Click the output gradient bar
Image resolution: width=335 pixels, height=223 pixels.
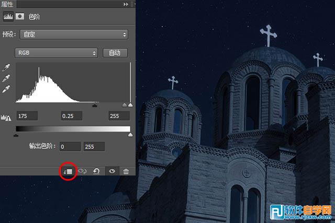pos(73,129)
